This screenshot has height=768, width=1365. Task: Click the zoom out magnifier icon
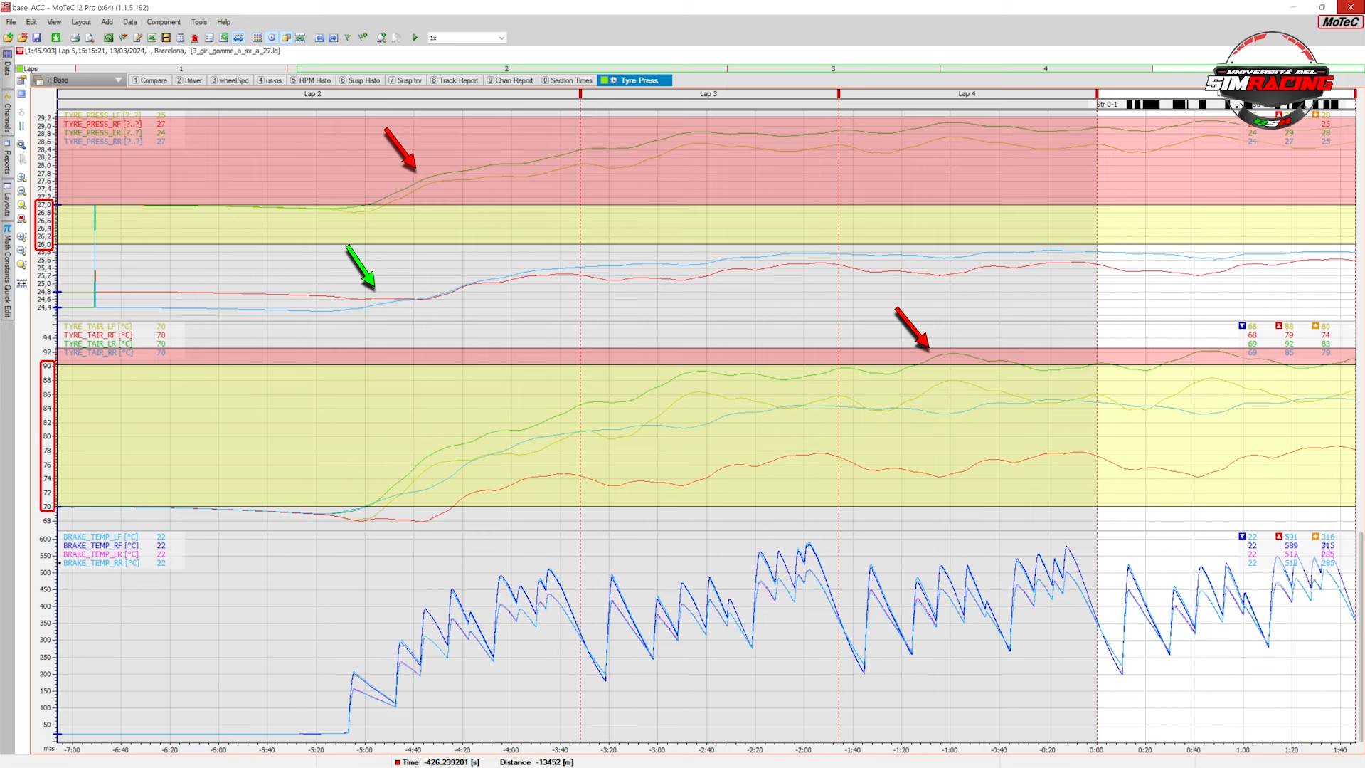point(21,191)
